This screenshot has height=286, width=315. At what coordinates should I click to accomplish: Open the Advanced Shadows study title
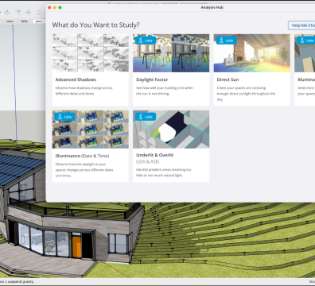(76, 79)
